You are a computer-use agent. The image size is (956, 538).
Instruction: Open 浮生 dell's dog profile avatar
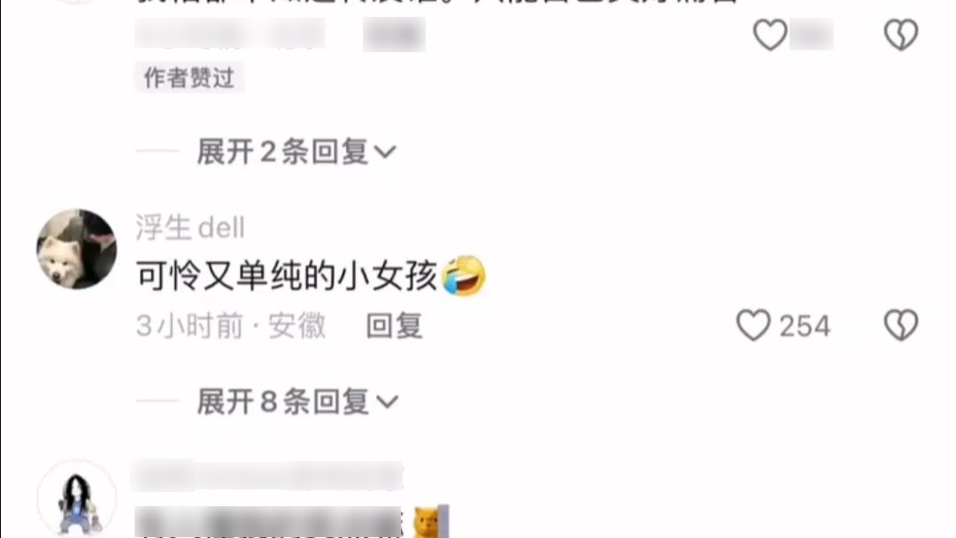click(x=77, y=249)
